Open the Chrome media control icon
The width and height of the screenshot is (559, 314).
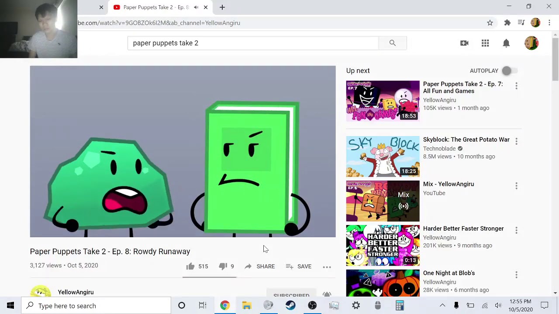click(x=521, y=23)
